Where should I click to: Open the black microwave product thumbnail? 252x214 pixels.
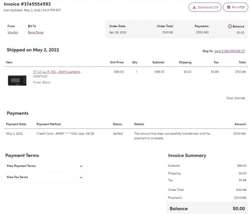17,81
